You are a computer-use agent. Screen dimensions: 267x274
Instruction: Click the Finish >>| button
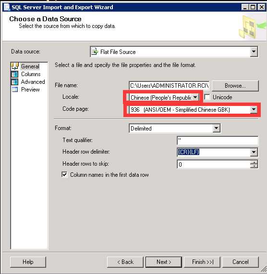coord(202,262)
